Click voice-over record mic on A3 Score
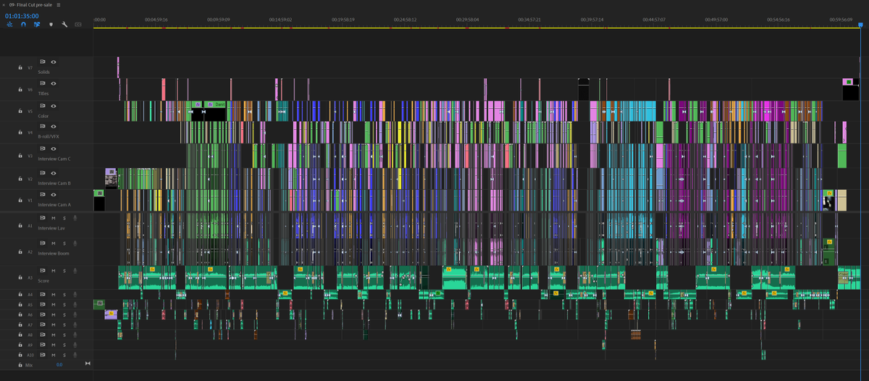Viewport: 869px width, 381px height. (x=75, y=270)
